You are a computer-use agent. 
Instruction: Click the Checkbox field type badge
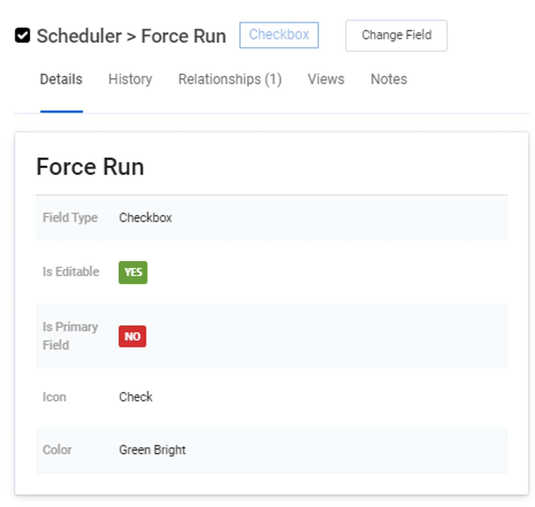tap(279, 35)
